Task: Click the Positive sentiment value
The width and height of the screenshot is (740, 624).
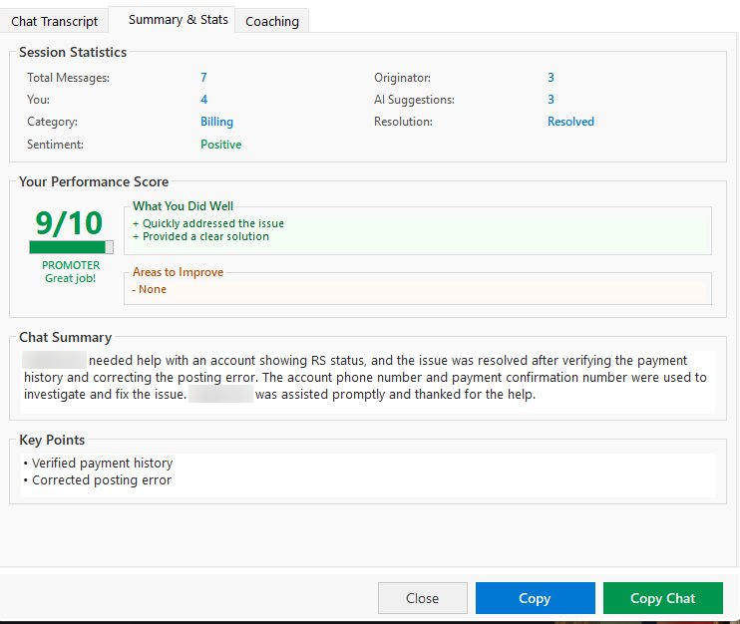Action: click(x=220, y=145)
